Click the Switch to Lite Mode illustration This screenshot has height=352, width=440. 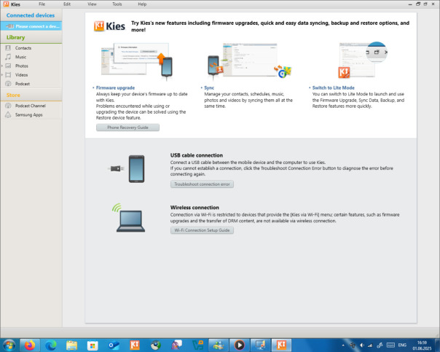point(363,60)
